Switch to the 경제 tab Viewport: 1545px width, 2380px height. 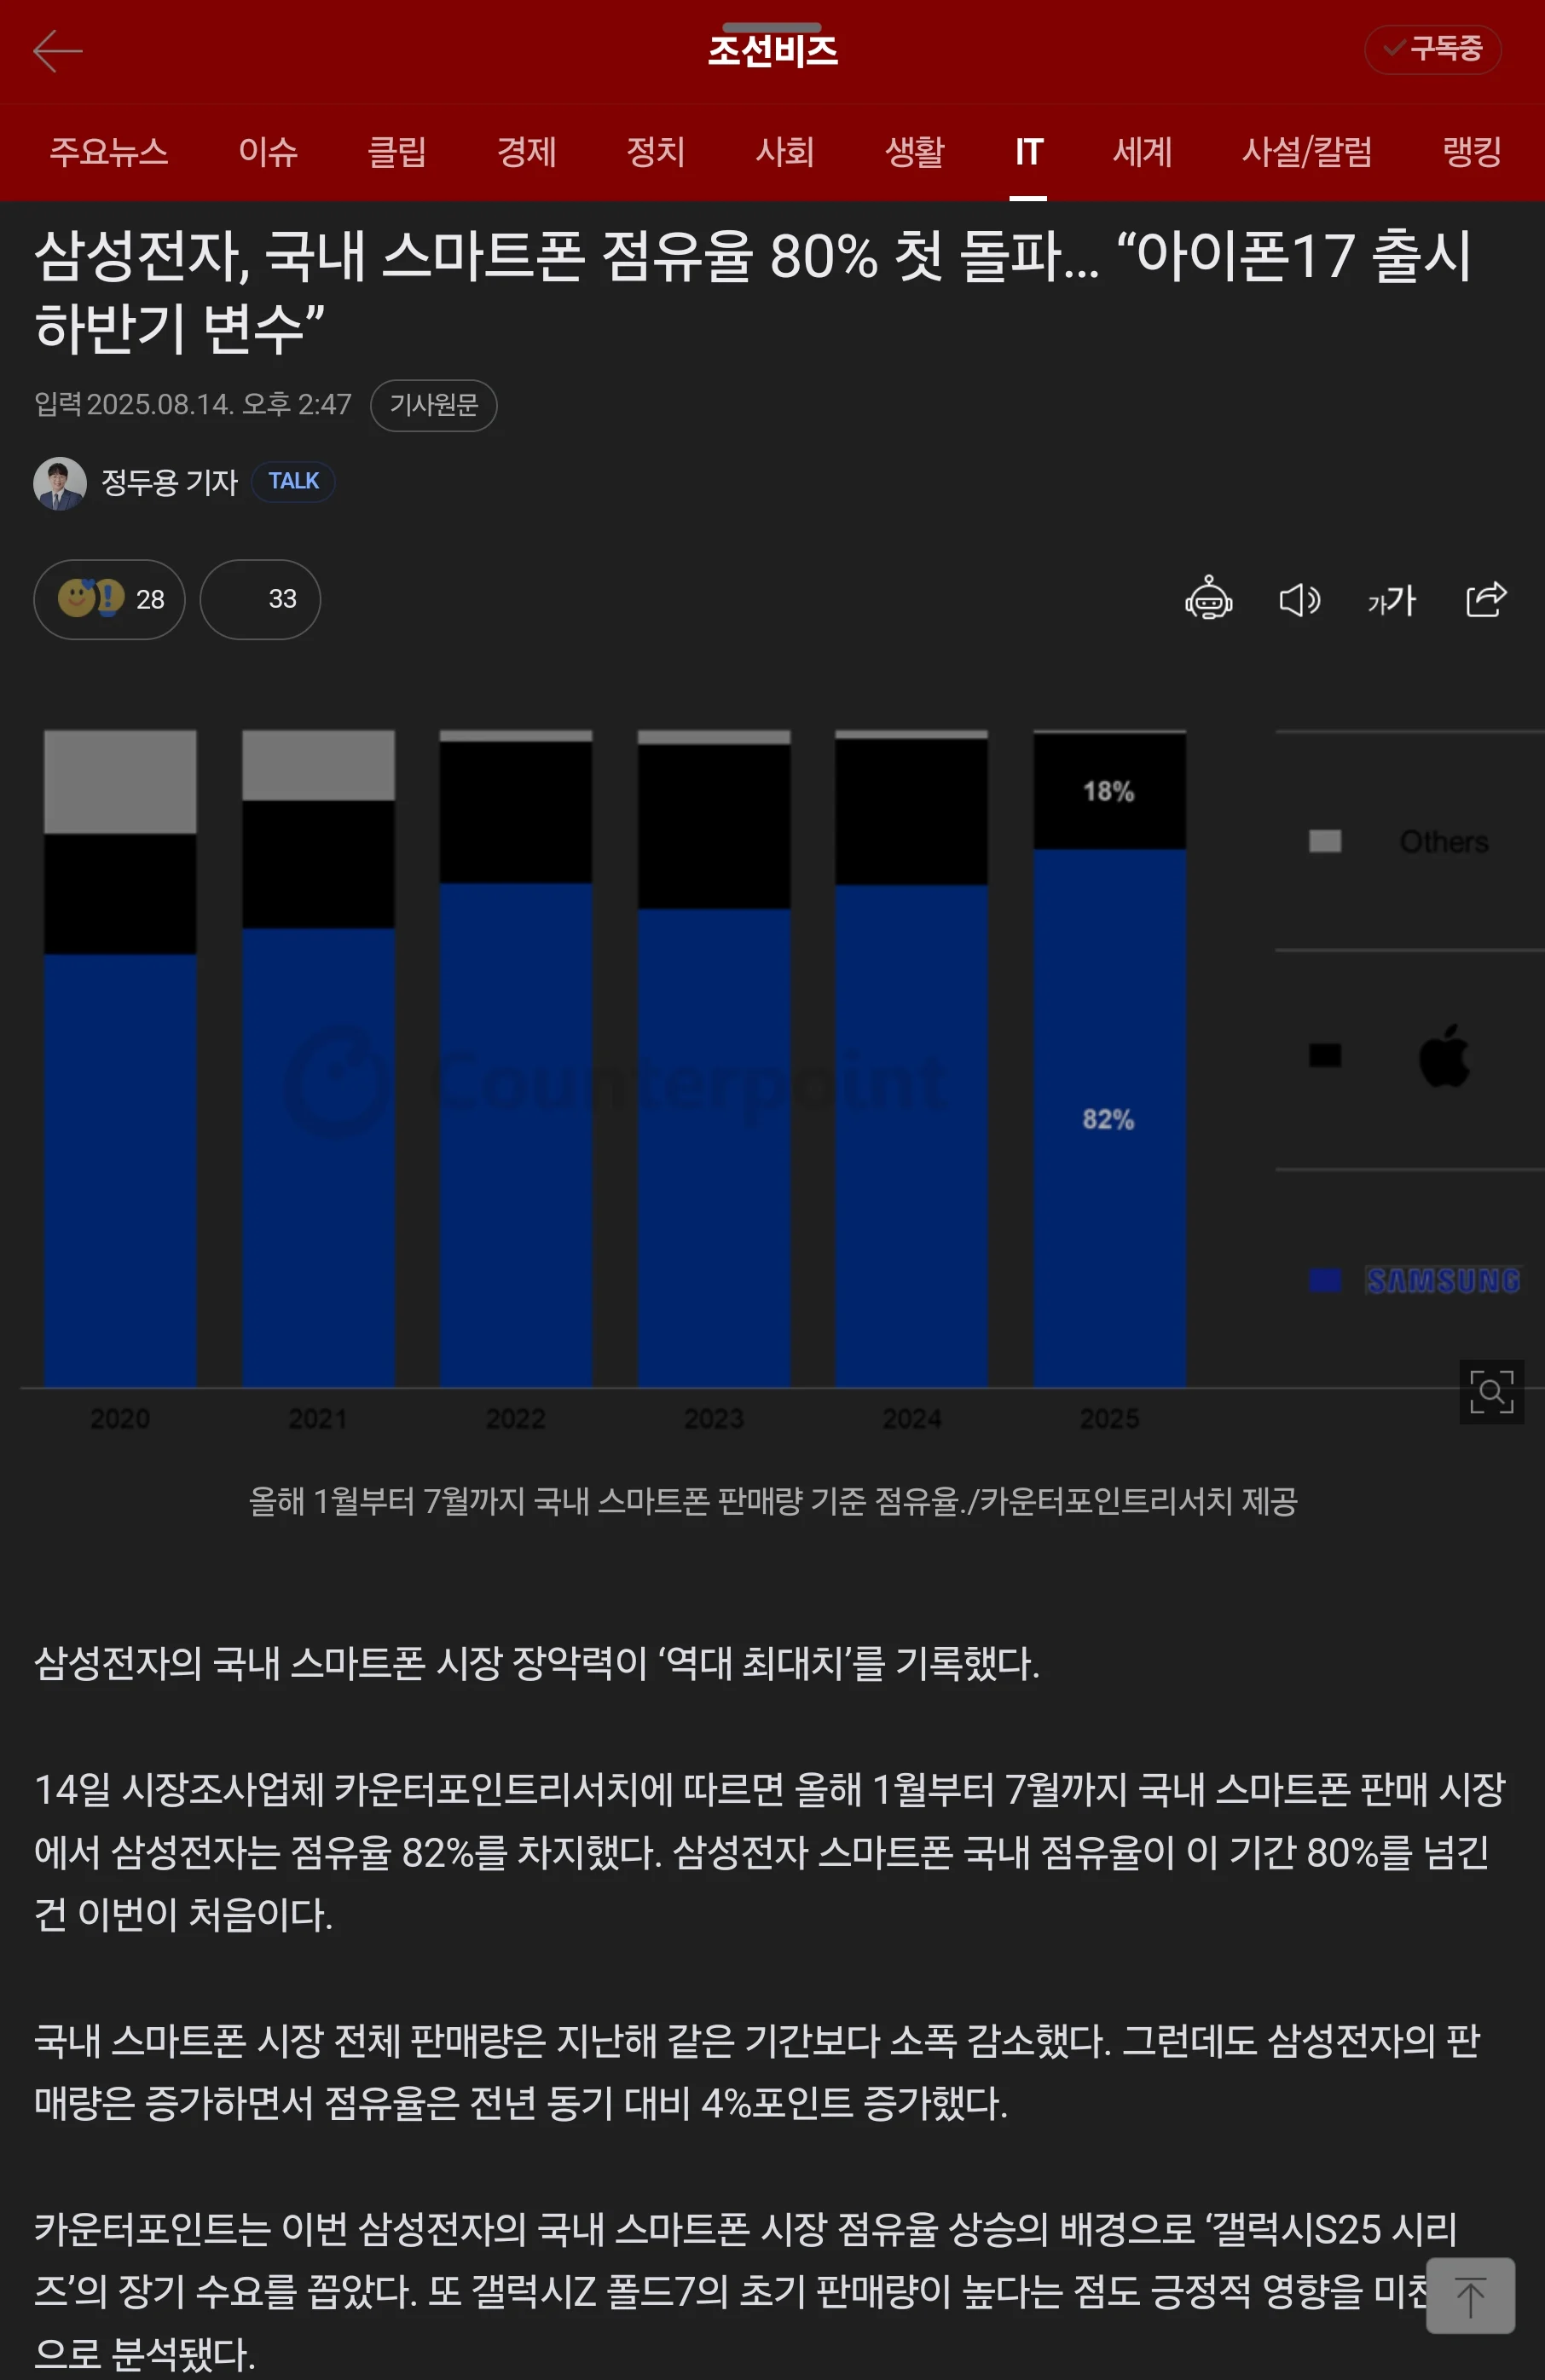[527, 152]
